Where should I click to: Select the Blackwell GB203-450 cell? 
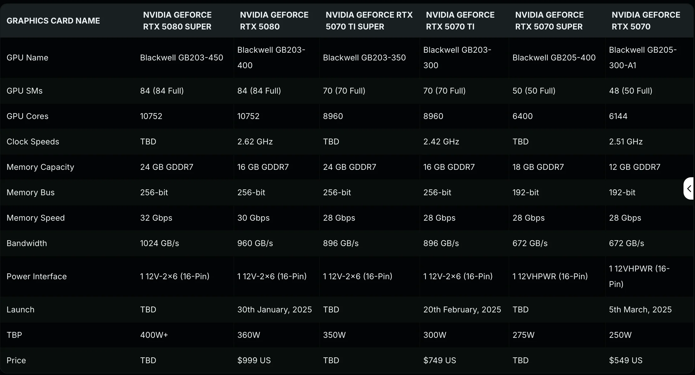181,58
